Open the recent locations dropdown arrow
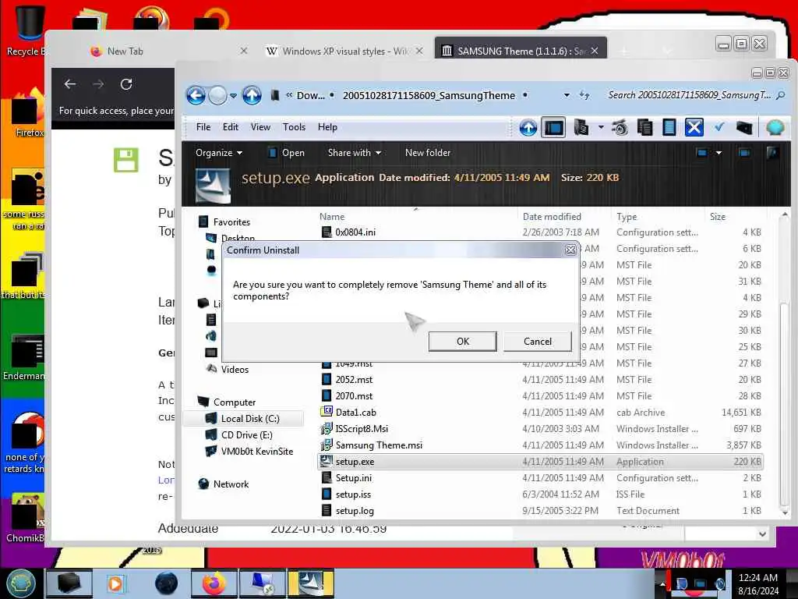798x599 pixels. 233,96
